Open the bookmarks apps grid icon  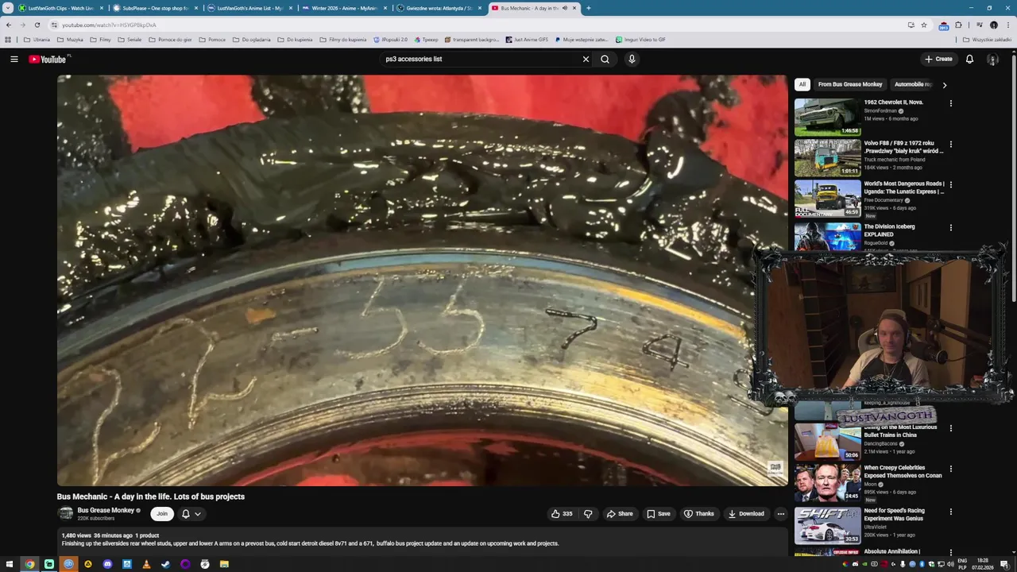8,39
